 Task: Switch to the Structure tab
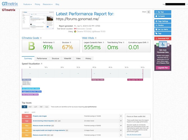point(55,59)
